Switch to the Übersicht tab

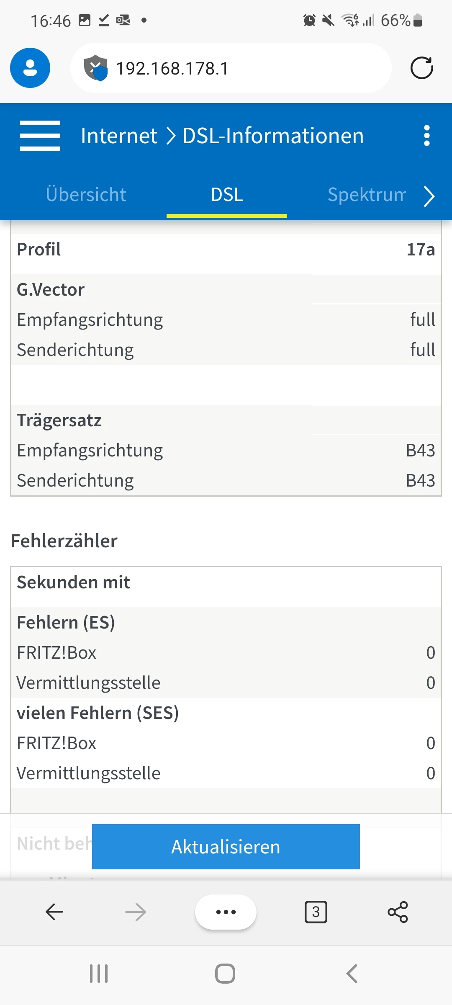point(86,195)
